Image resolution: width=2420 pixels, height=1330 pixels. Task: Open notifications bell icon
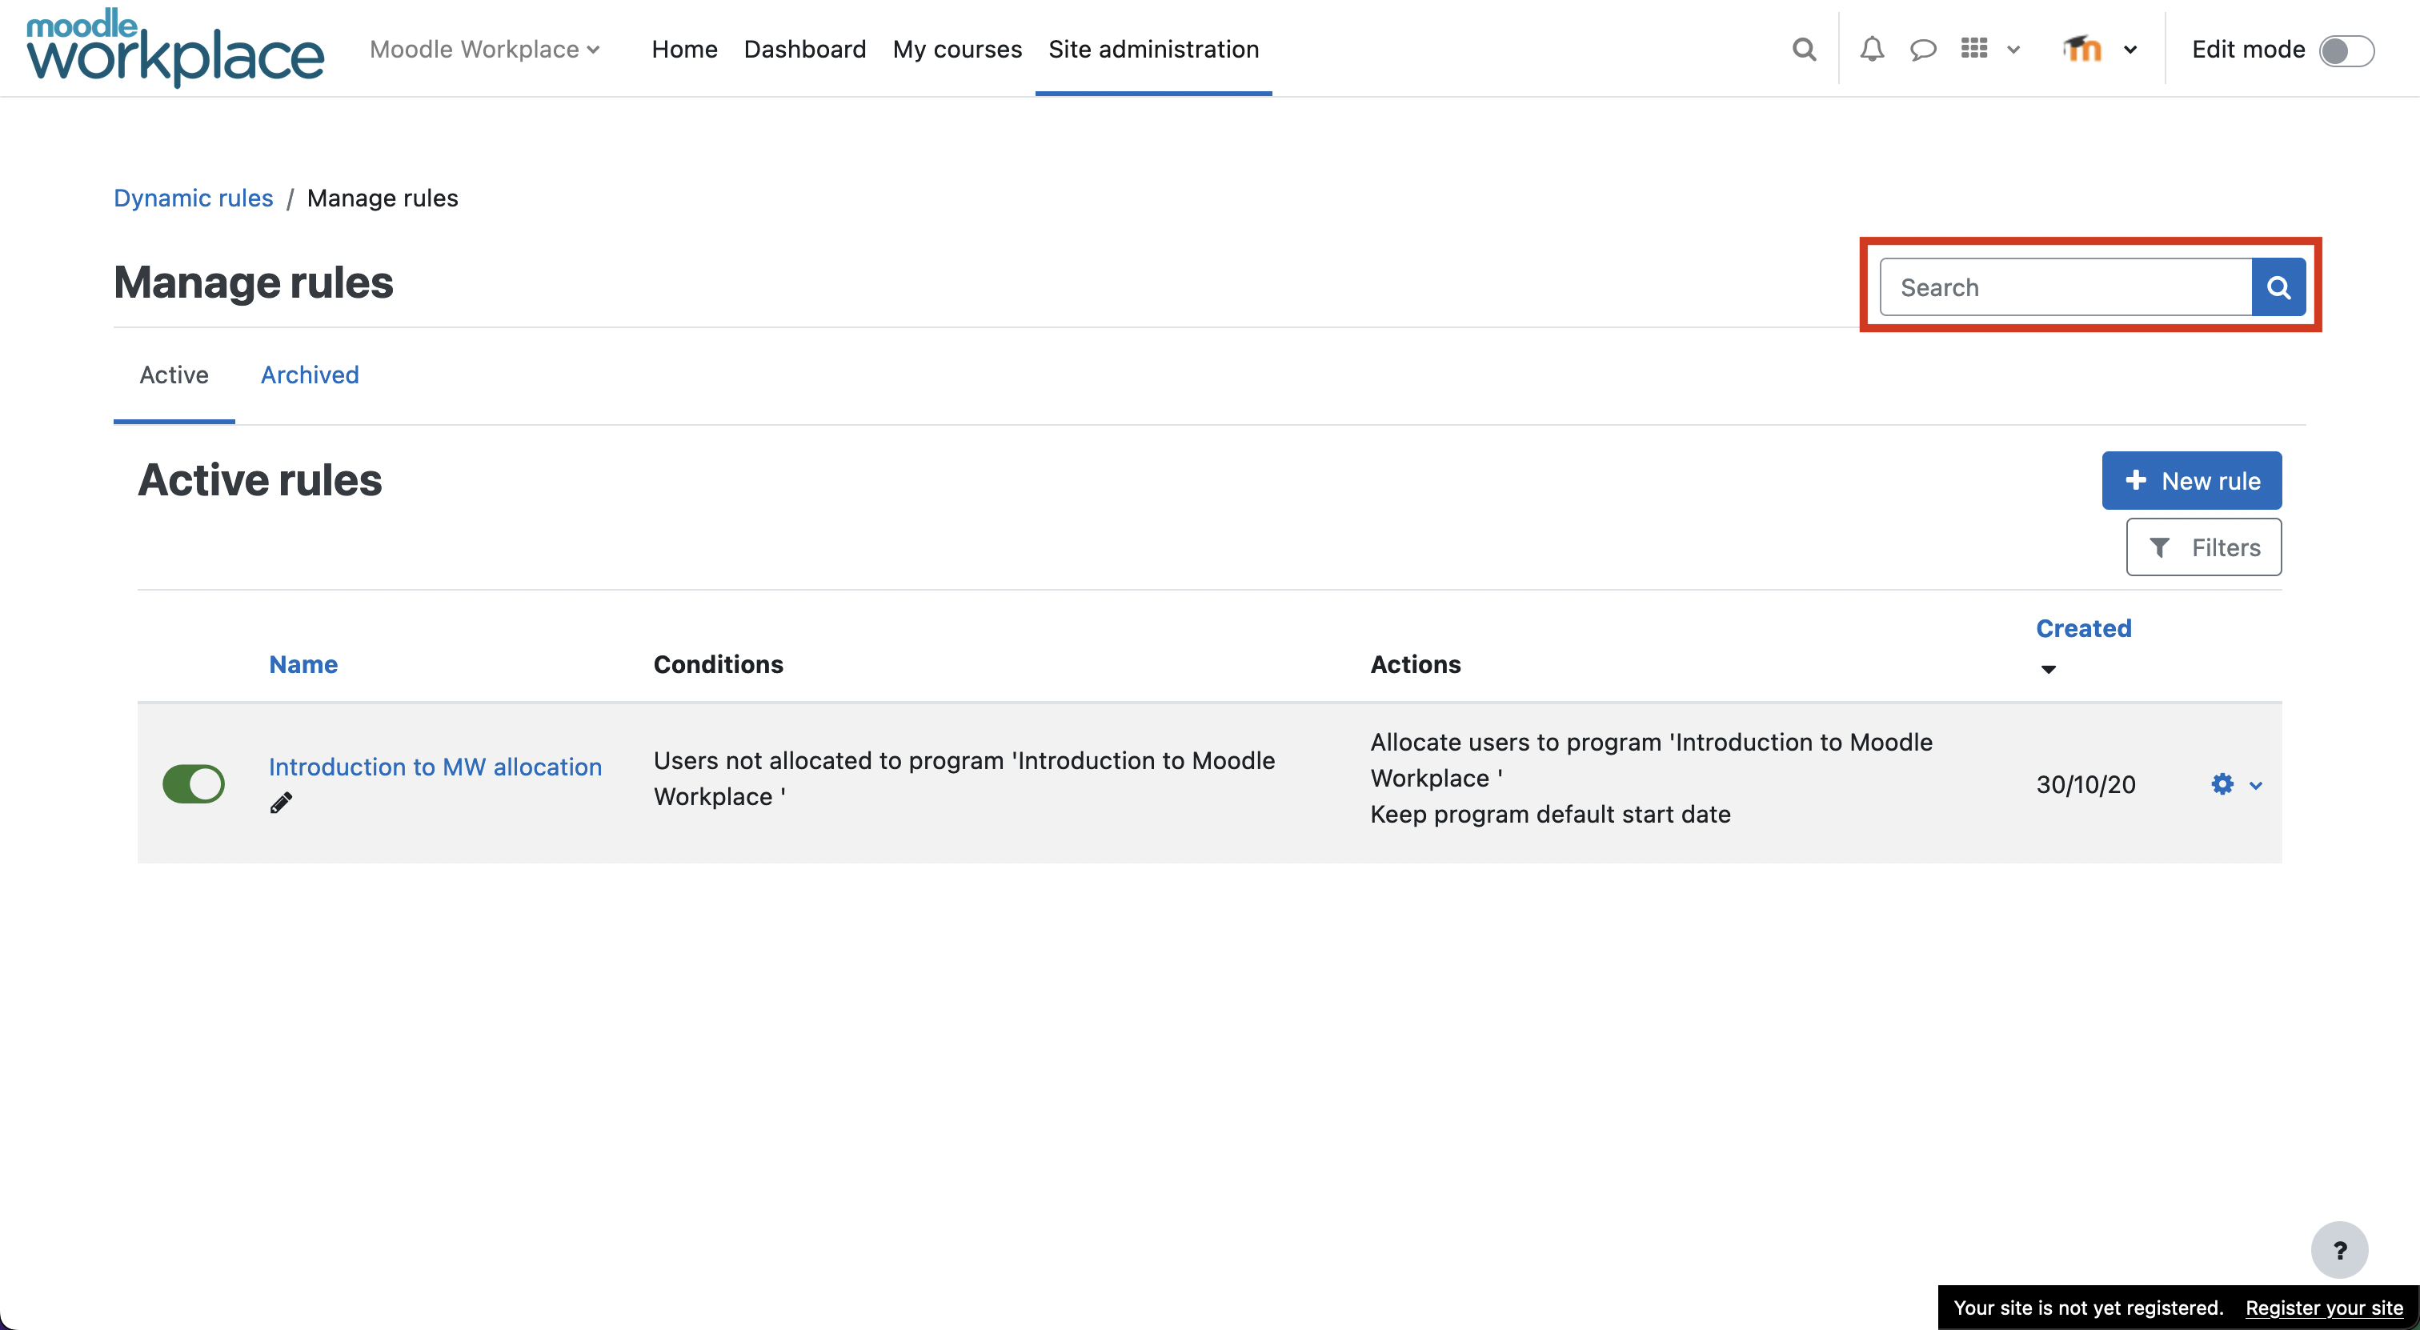(x=1871, y=49)
